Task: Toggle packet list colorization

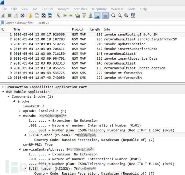Action: 105,16
